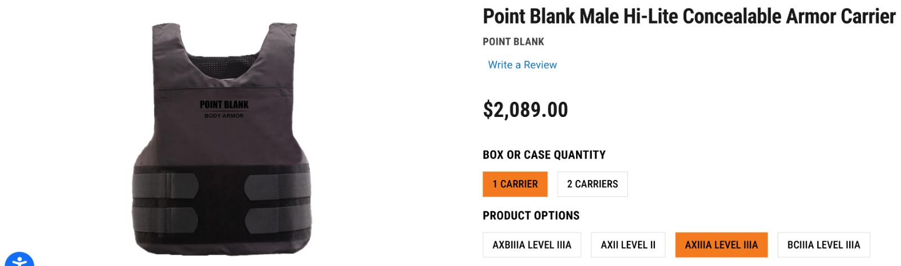Click the Product Options label
This screenshot has height=266, width=901.
pyautogui.click(x=530, y=215)
